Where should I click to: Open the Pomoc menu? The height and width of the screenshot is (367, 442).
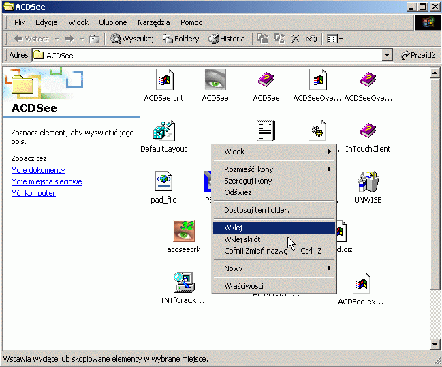pos(191,22)
